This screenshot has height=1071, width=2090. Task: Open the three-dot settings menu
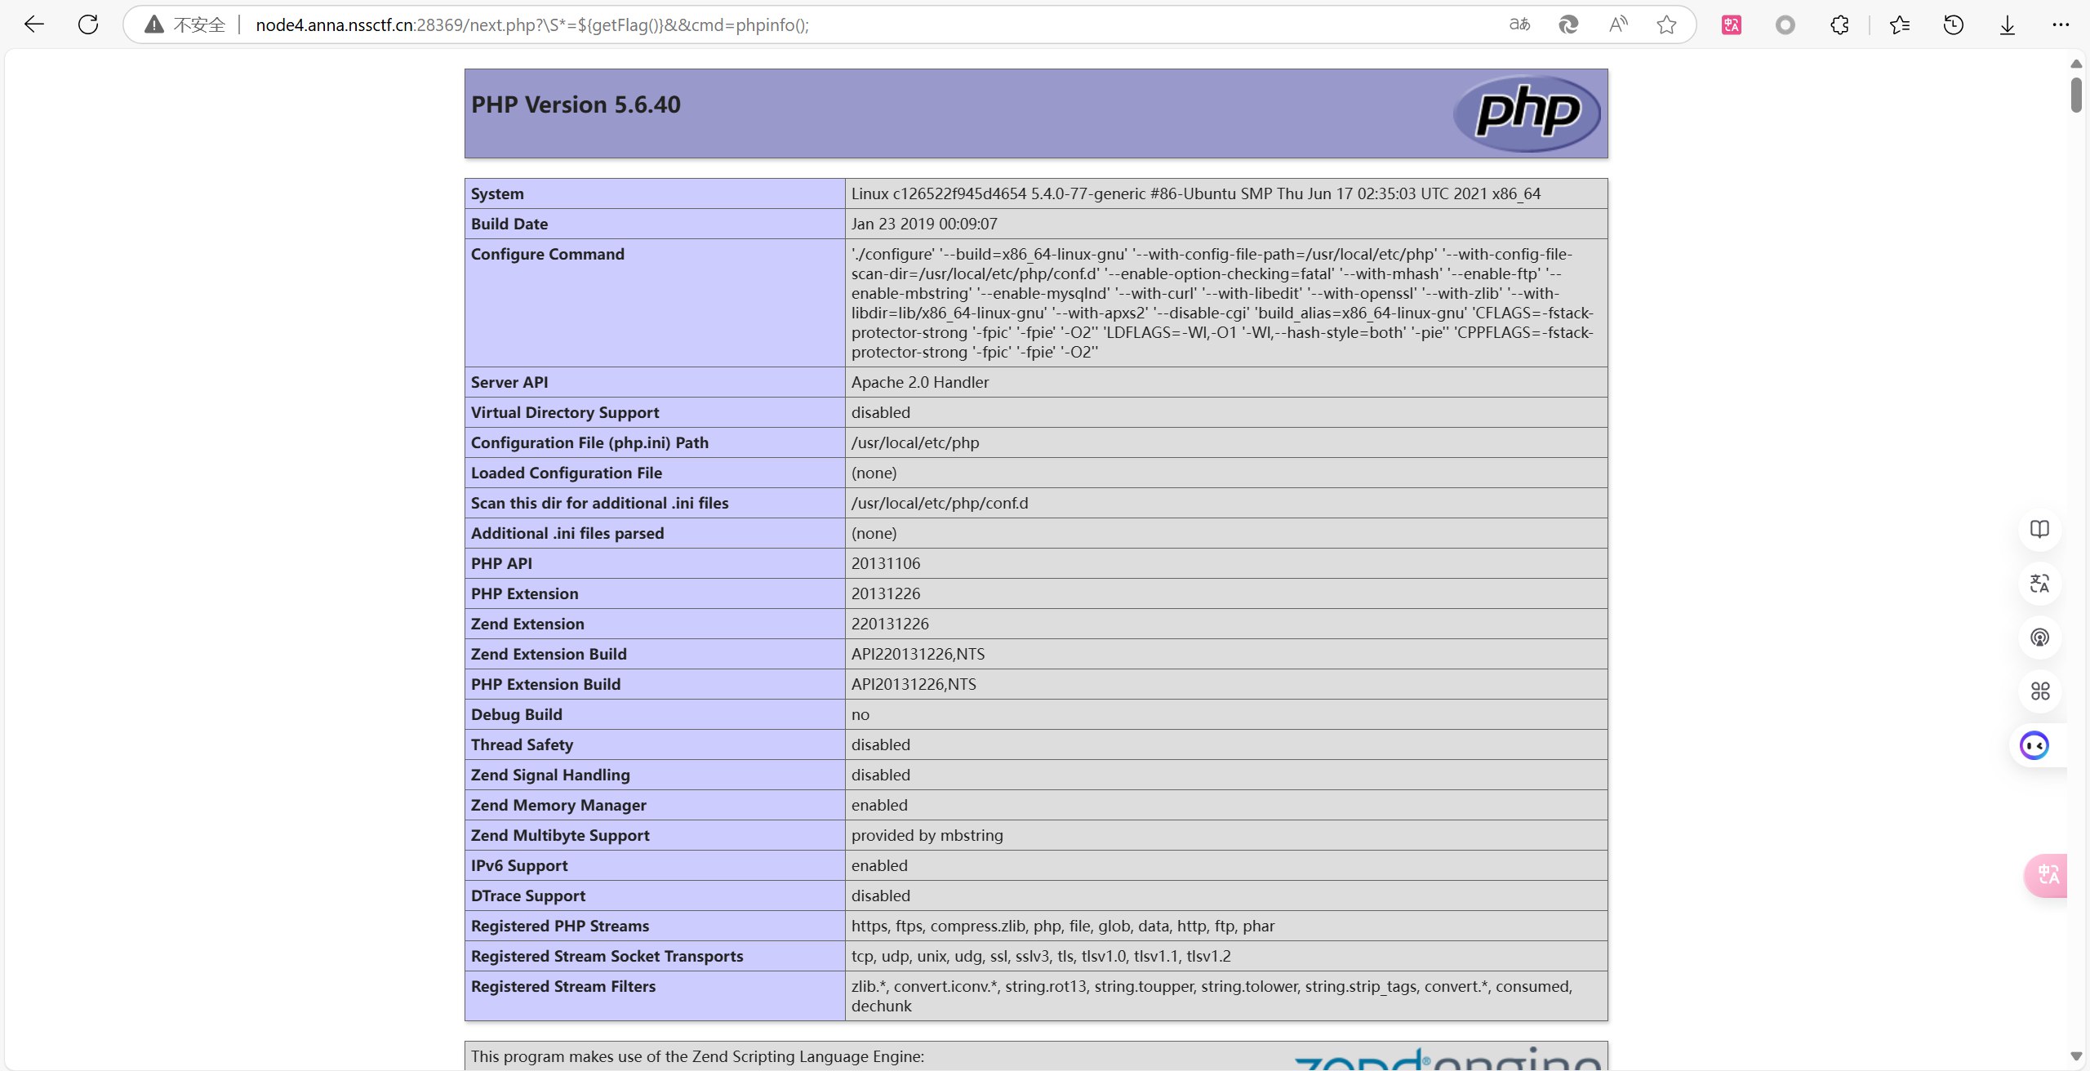2061,24
